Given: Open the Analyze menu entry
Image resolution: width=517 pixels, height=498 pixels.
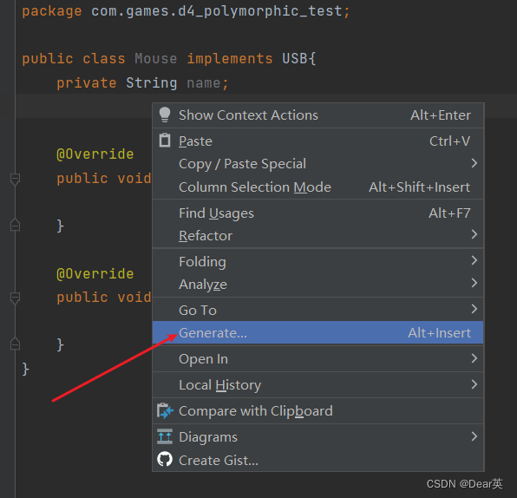Looking at the screenshot, I should 317,284.
